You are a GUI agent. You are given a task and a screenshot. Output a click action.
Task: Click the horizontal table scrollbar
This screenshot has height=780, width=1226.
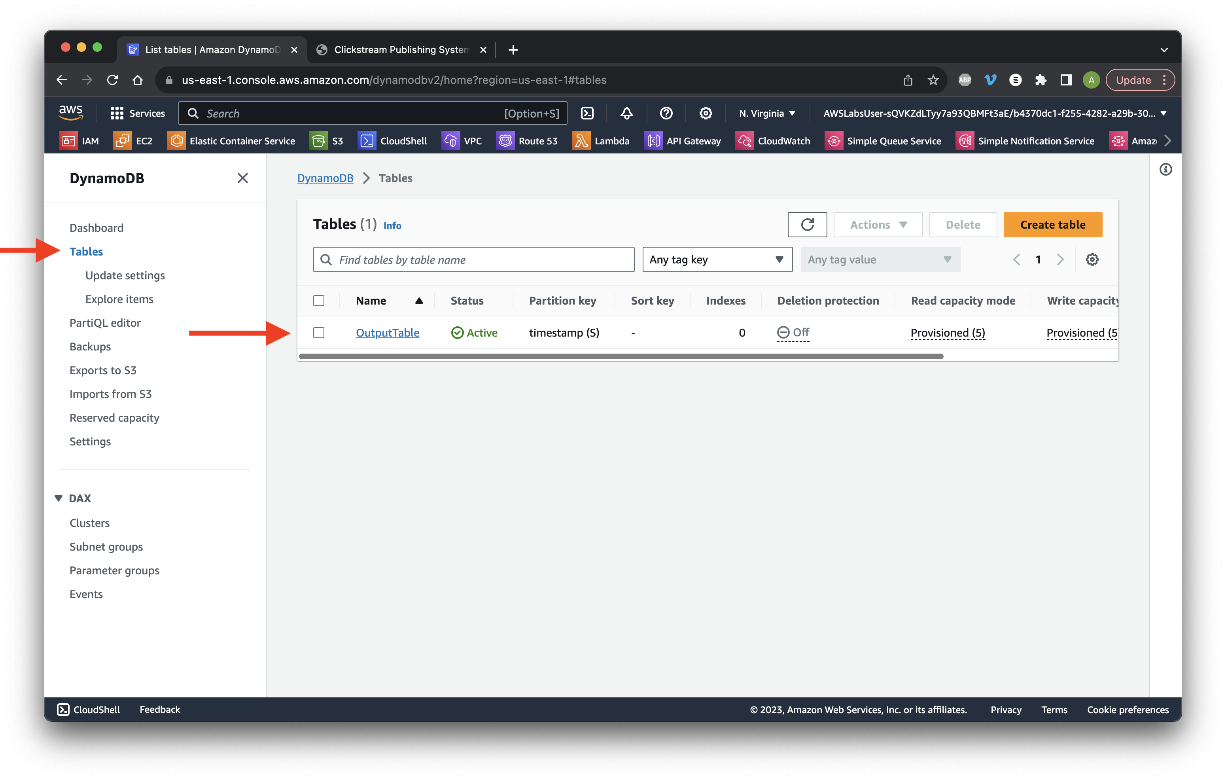[621, 356]
